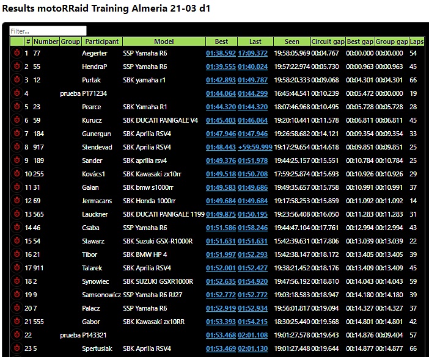Open Gabor's last lap time 01:54.215
Viewport: 429px width, 357px height.
[x=252, y=322]
